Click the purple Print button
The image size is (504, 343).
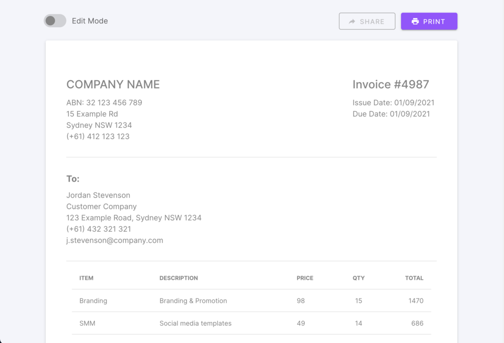click(429, 22)
